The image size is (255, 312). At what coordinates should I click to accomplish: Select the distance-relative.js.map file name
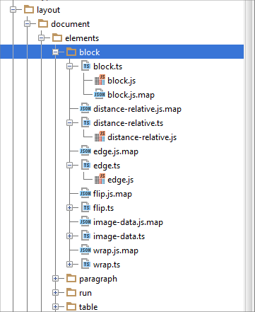tap(137, 109)
